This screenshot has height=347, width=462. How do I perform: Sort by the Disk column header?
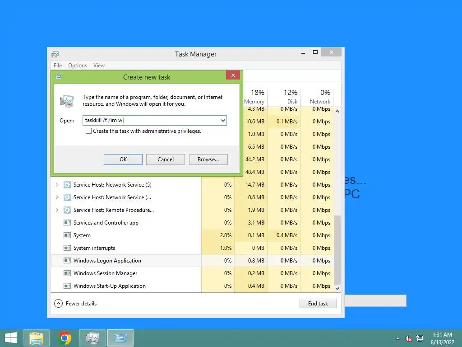(x=284, y=97)
